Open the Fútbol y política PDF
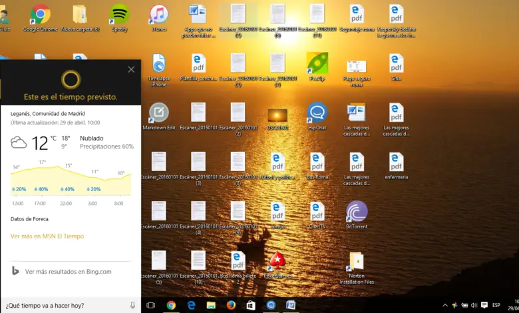This screenshot has width=519, height=313. [x=277, y=166]
